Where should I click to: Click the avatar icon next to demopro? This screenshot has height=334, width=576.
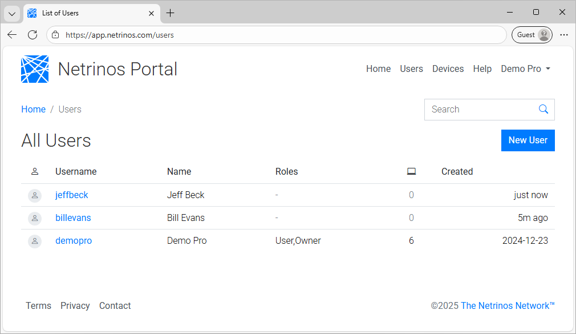35,241
